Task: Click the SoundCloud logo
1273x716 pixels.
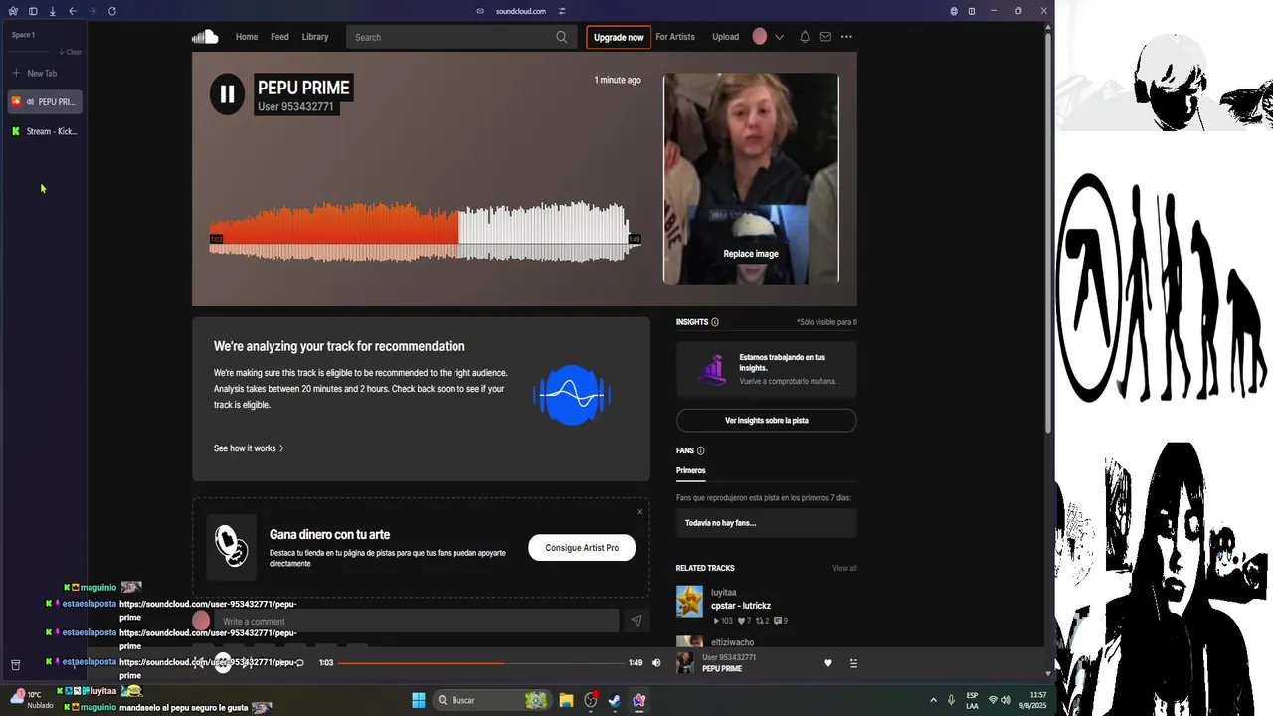Action: tap(205, 37)
